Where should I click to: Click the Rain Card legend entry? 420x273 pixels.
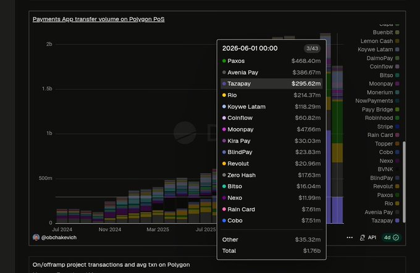click(384, 135)
